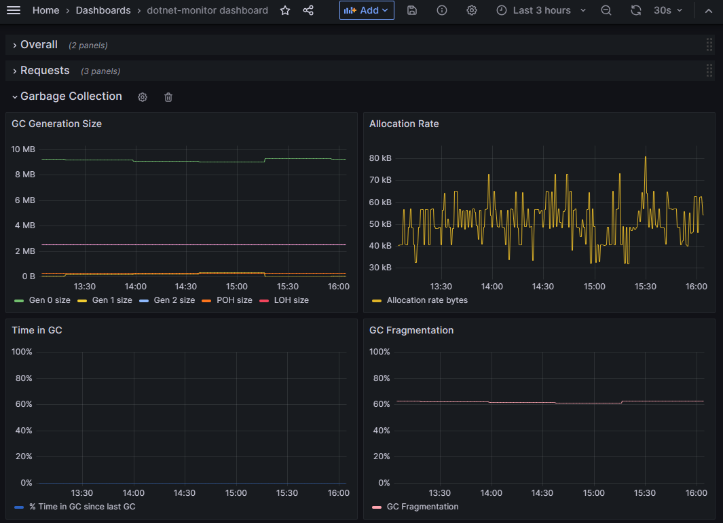Open the 30s refresh interval dropdown

668,10
